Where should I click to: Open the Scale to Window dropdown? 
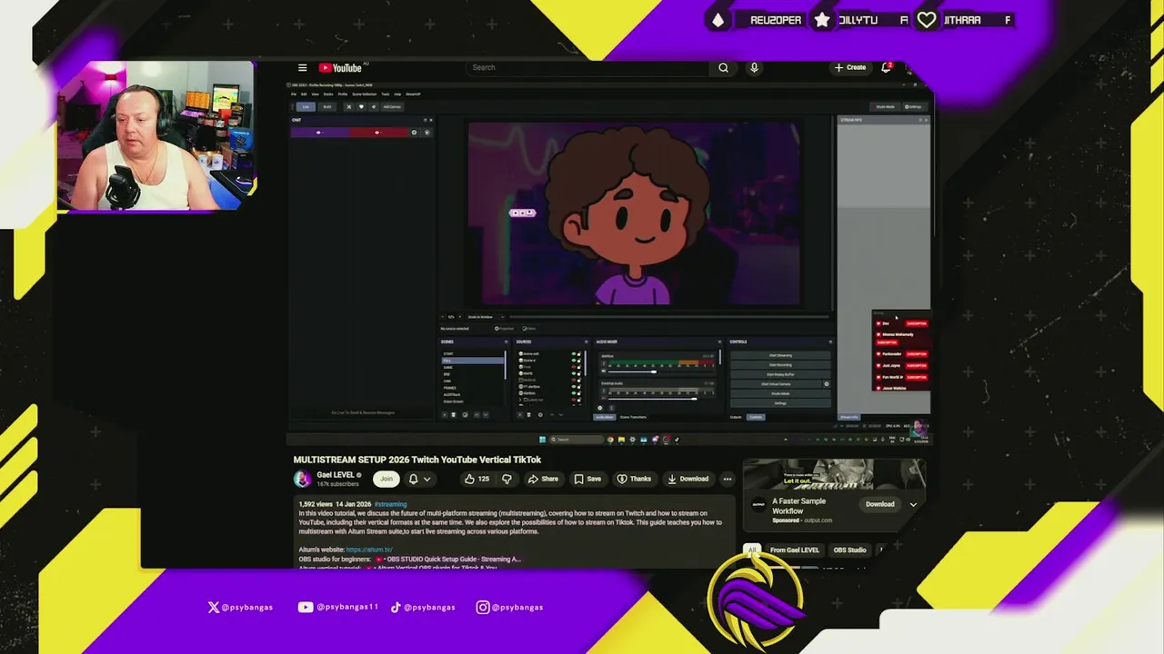486,317
